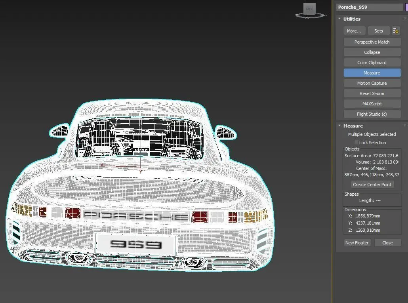Open the Color Clipboard utility
The image size is (408, 303).
point(372,63)
